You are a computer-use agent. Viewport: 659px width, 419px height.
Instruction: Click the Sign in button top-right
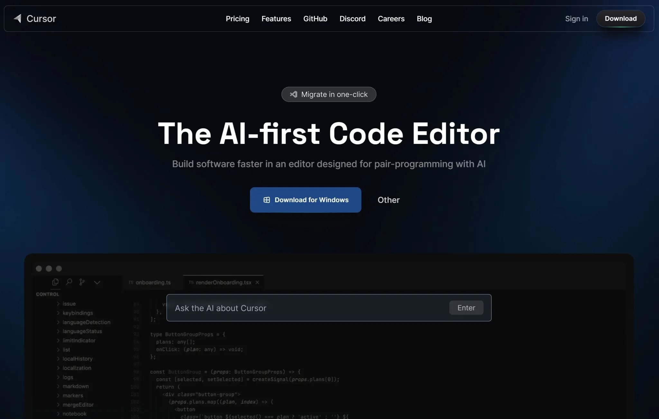pyautogui.click(x=576, y=18)
